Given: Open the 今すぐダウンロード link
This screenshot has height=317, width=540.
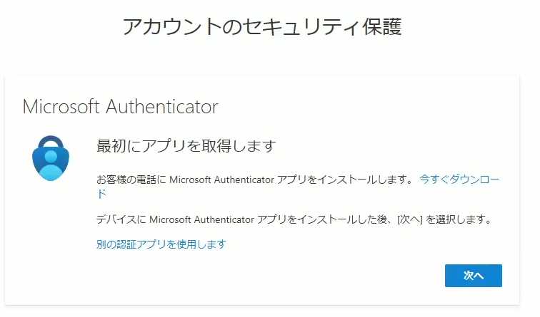Looking at the screenshot, I should tap(460, 179).
